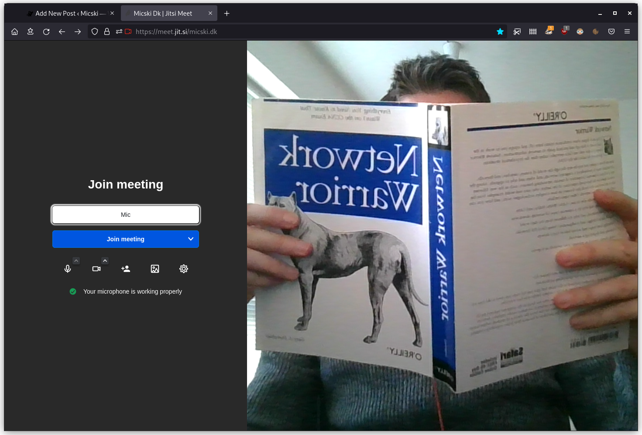Viewport: 642px width, 435px height.
Task: Open the Jitsi settings gear icon
Action: pyautogui.click(x=184, y=269)
